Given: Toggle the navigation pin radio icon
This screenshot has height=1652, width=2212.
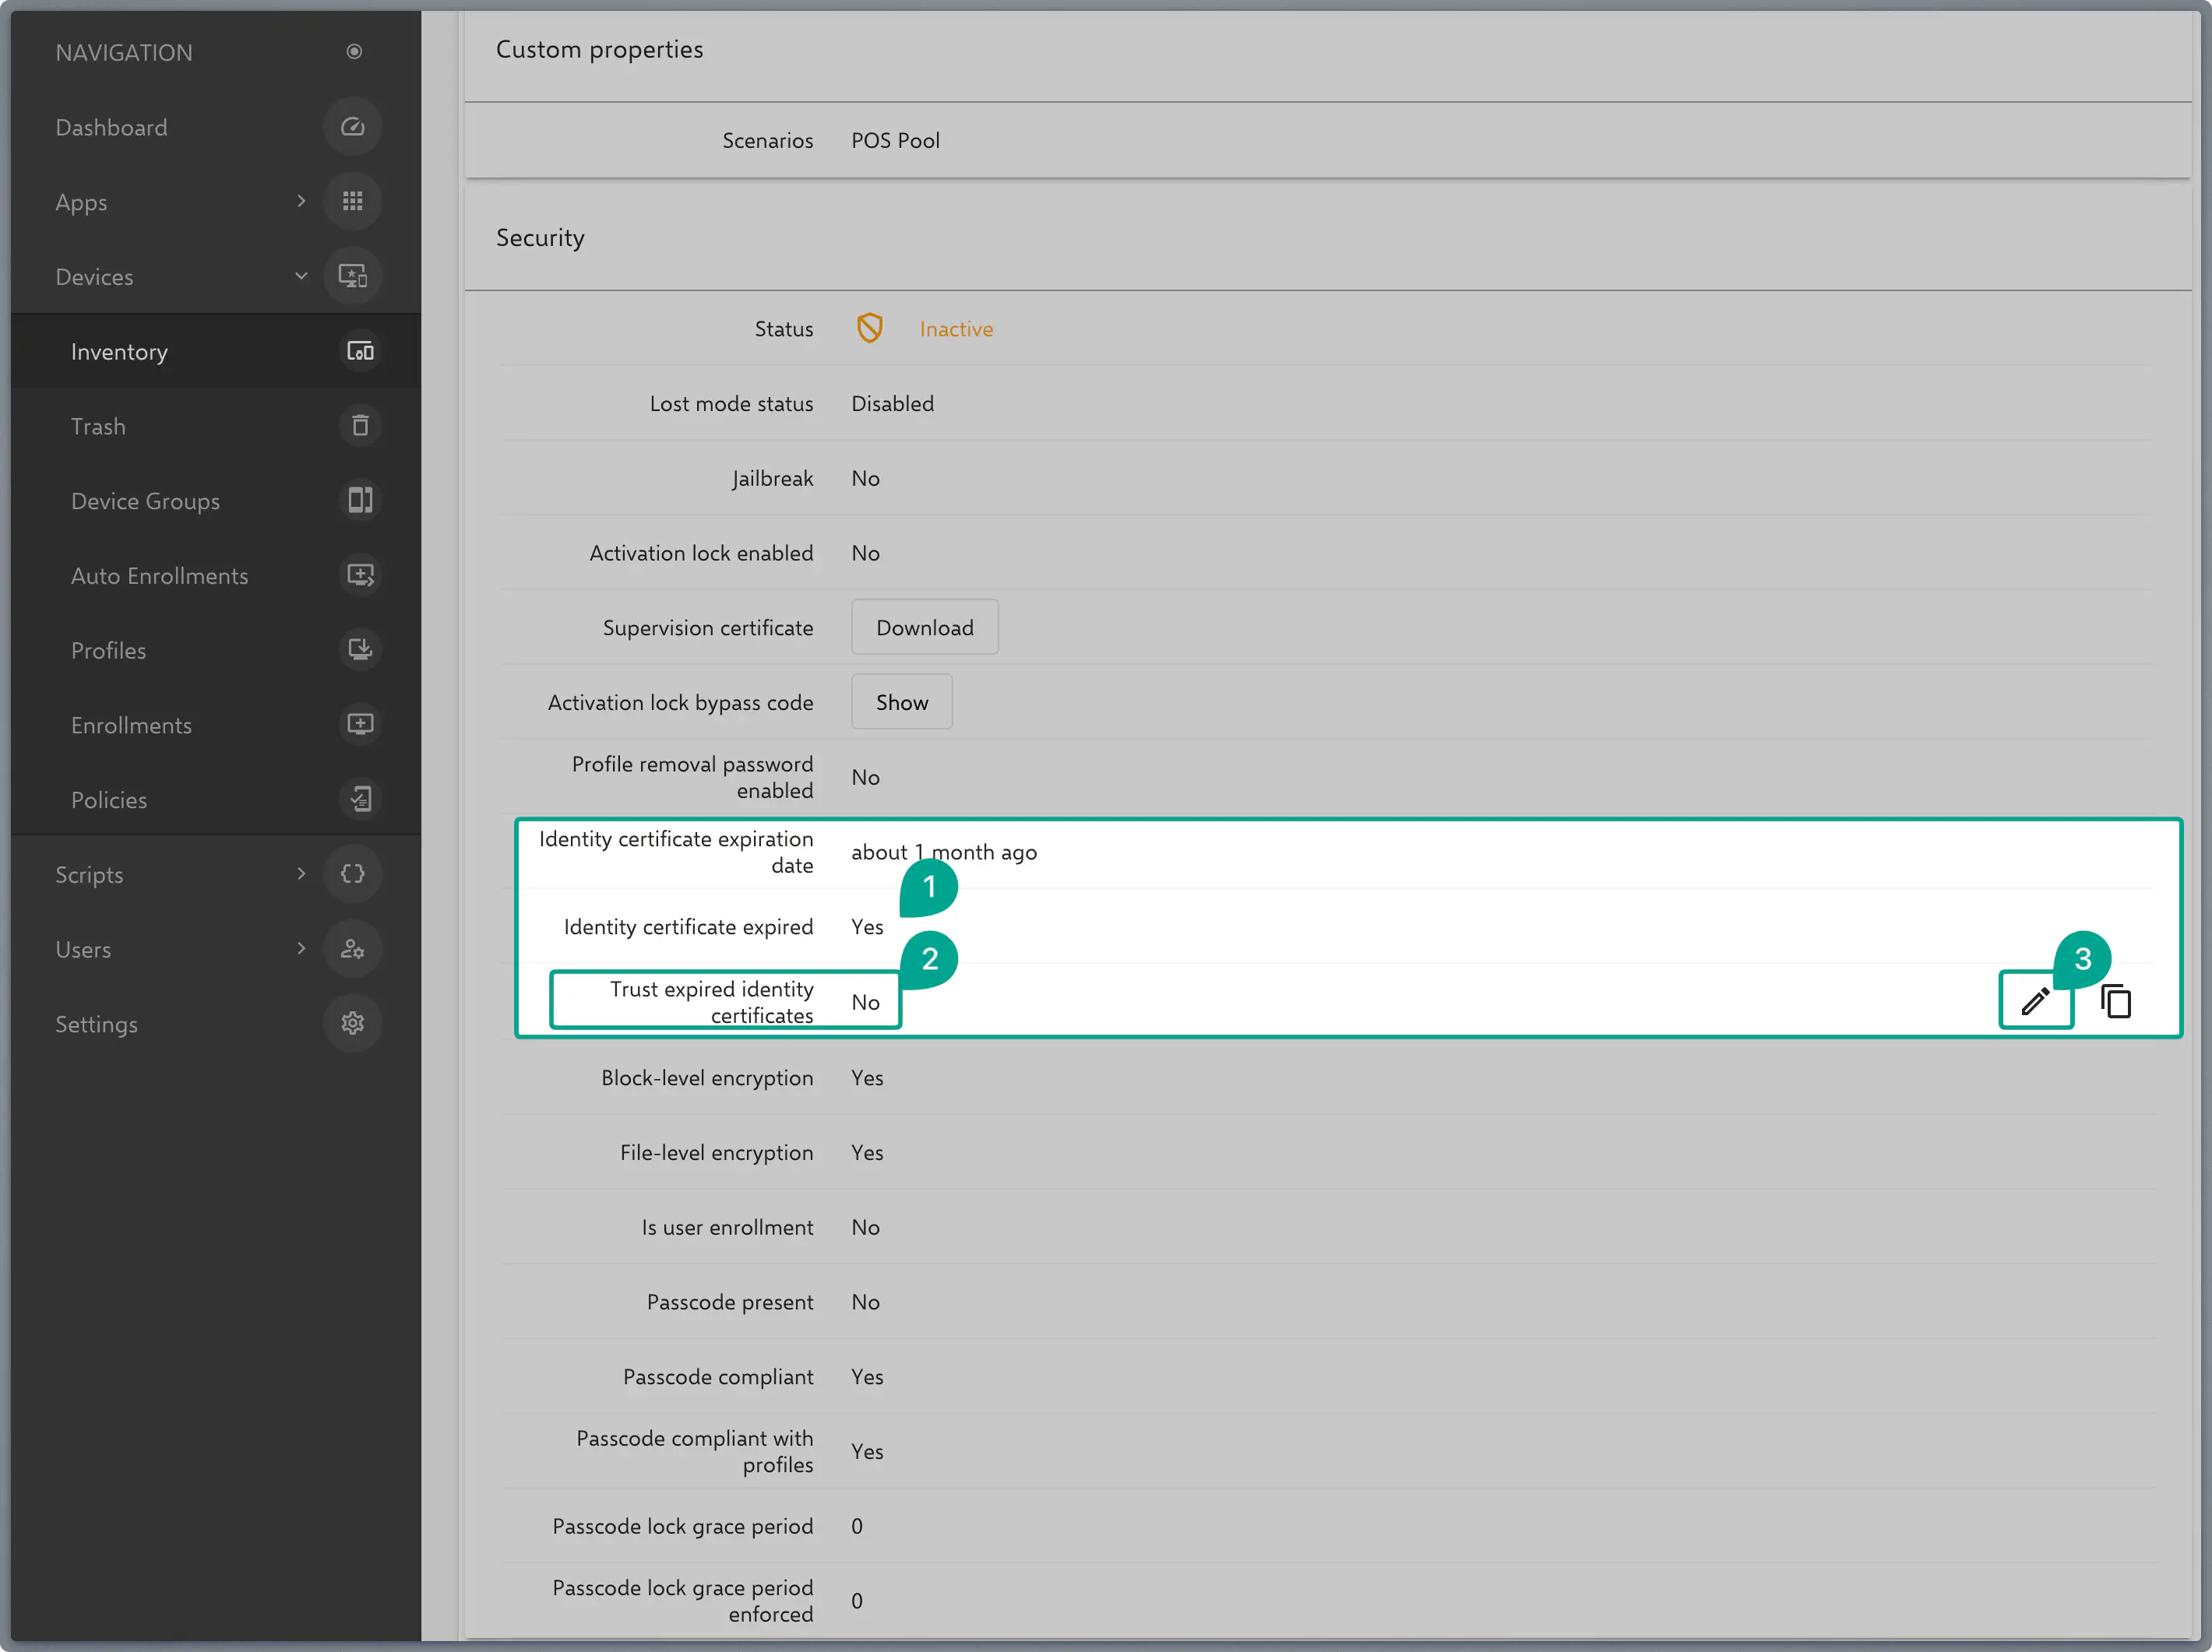Looking at the screenshot, I should [354, 52].
